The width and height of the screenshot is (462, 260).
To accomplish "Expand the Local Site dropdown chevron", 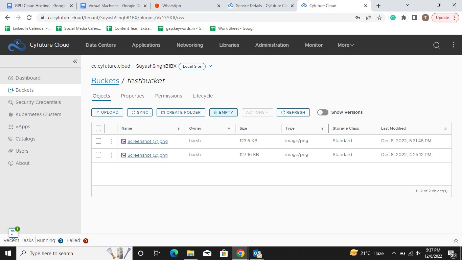I will 210,66.
